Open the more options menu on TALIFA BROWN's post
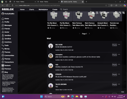Image resolution: width=127 pixels, height=99 pixels. pyautogui.click(x=119, y=84)
